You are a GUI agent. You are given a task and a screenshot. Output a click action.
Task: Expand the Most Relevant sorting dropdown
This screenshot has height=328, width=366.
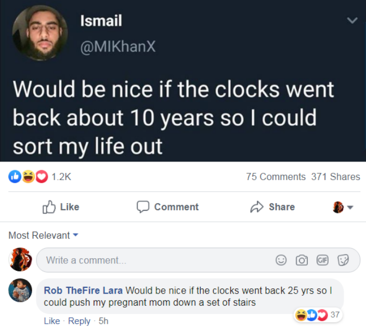coord(43,235)
